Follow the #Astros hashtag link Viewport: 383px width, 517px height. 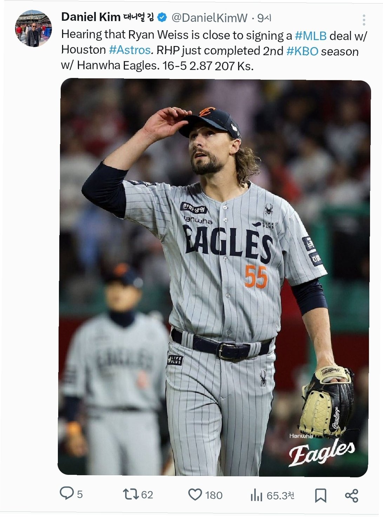pyautogui.click(x=130, y=50)
